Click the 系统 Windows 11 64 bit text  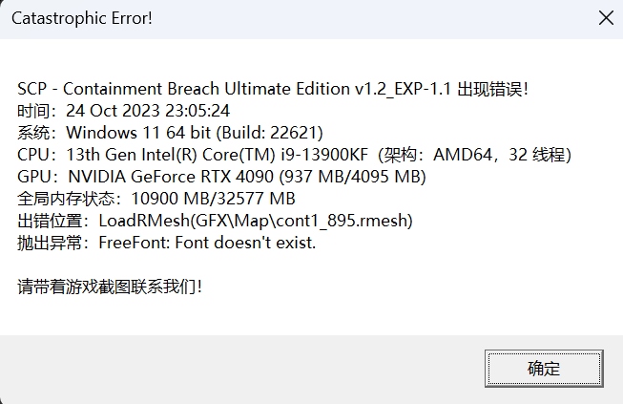click(x=114, y=133)
